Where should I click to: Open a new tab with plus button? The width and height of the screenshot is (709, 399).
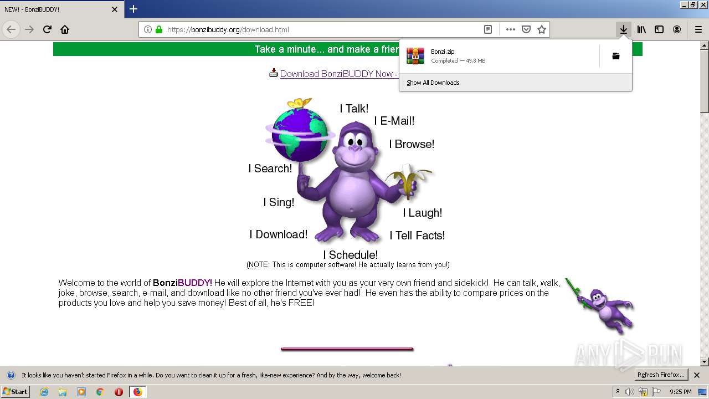(133, 9)
